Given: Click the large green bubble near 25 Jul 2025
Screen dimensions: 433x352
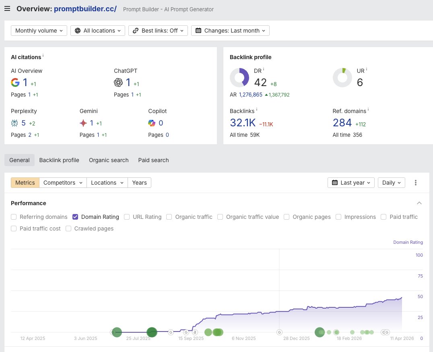Looking at the screenshot, I should coord(152,332).
